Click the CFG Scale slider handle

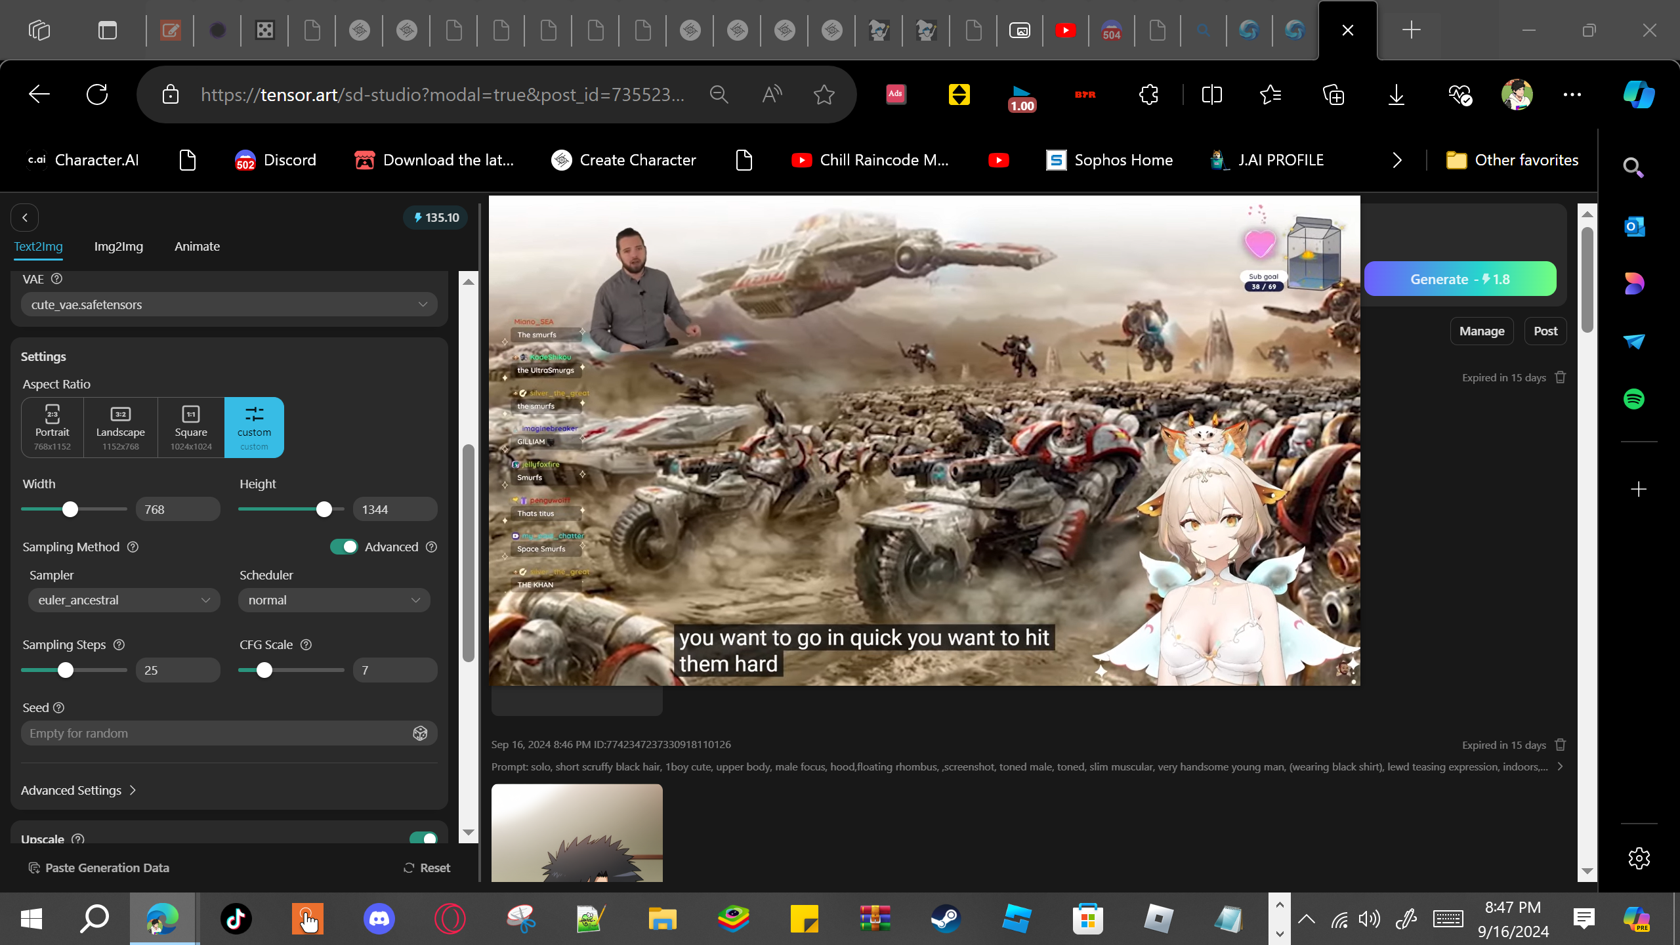pos(264,670)
